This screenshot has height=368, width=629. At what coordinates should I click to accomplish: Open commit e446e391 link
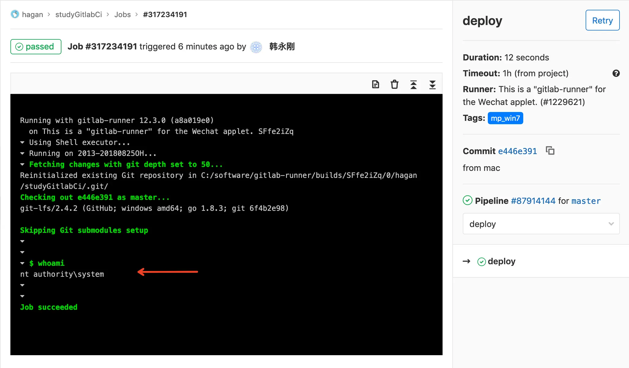click(x=517, y=151)
